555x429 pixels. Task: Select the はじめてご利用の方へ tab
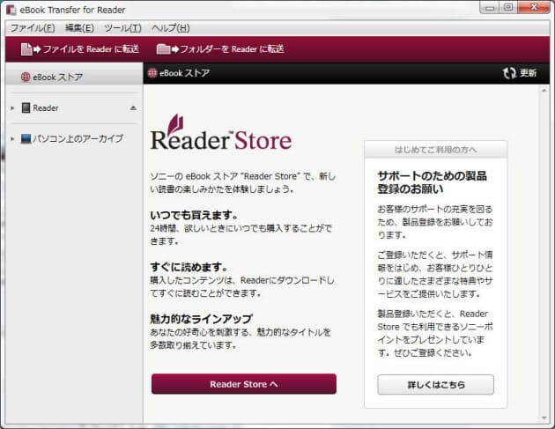tap(435, 149)
